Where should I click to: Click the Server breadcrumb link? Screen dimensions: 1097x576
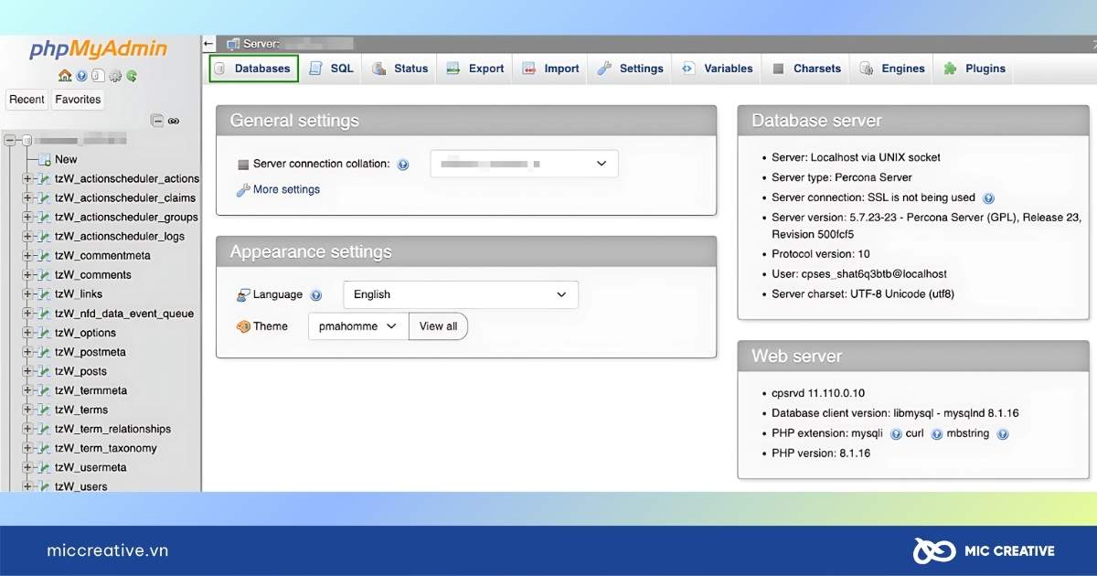(x=298, y=44)
